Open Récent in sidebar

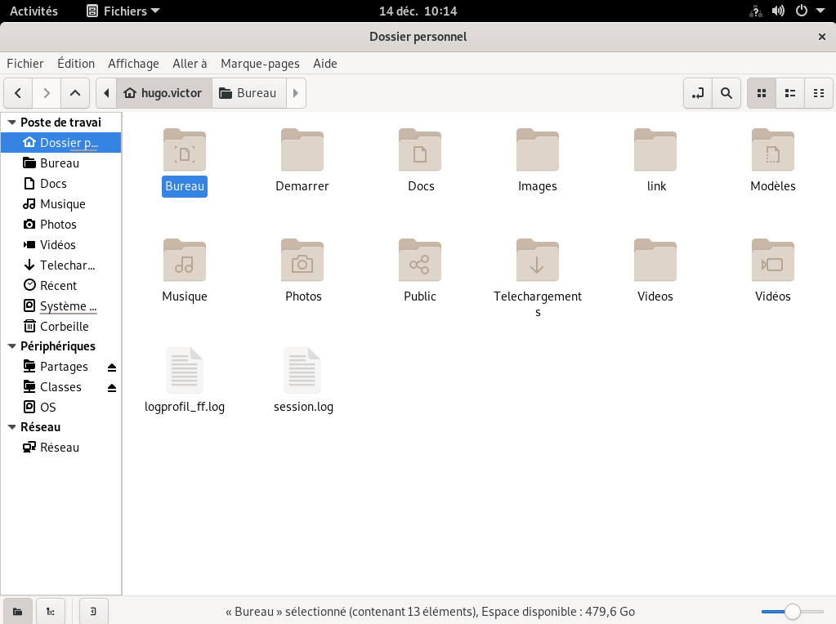tap(60, 286)
